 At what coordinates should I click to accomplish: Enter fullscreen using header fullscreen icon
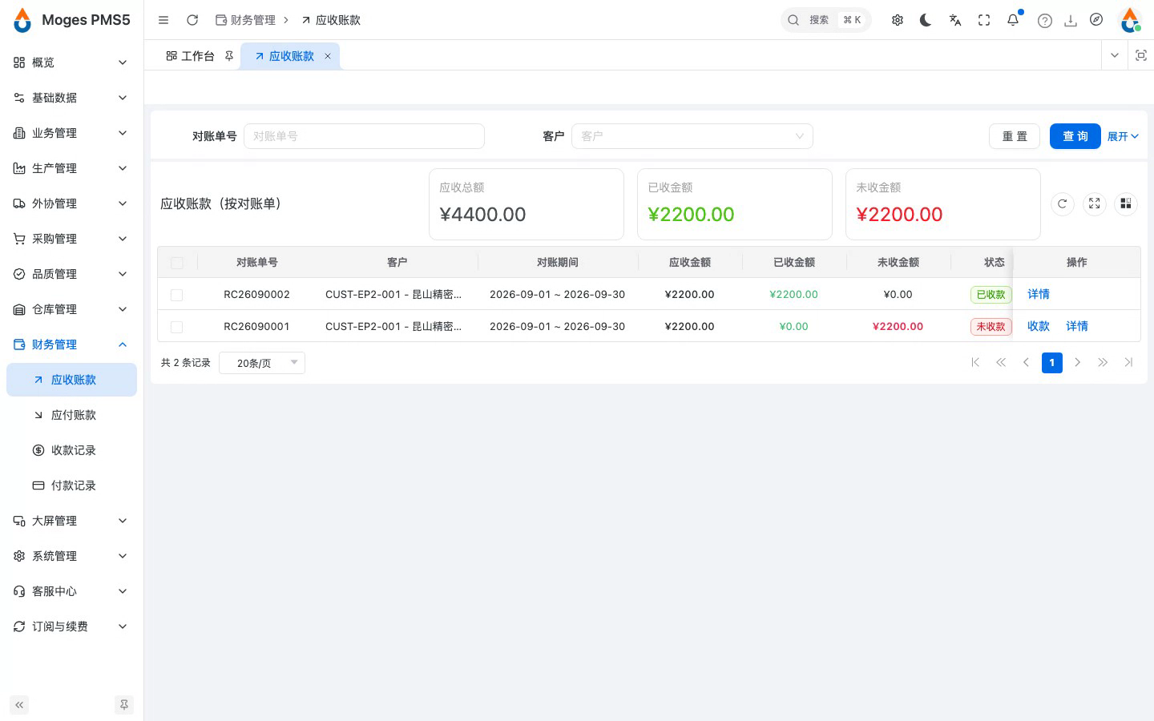(x=984, y=20)
